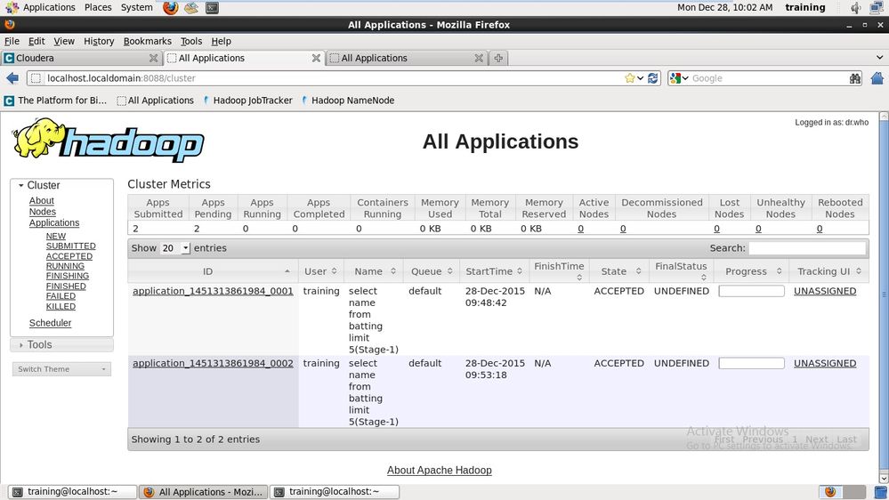Viewport: 889px width, 500px height.
Task: Switch to the Cloudera browser tab
Action: click(76, 59)
